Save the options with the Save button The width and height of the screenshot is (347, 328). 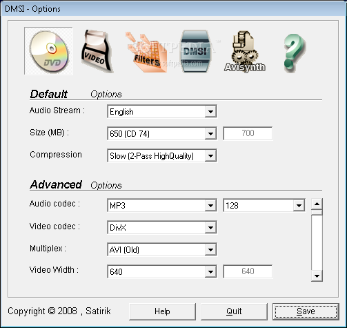pyautogui.click(x=306, y=311)
